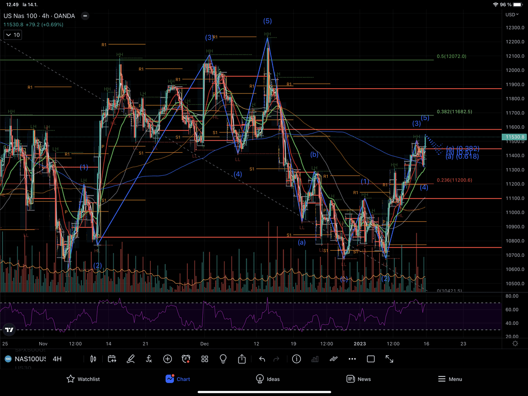The width and height of the screenshot is (528, 396).
Task: Open the symbol info icon
Action: [296, 359]
